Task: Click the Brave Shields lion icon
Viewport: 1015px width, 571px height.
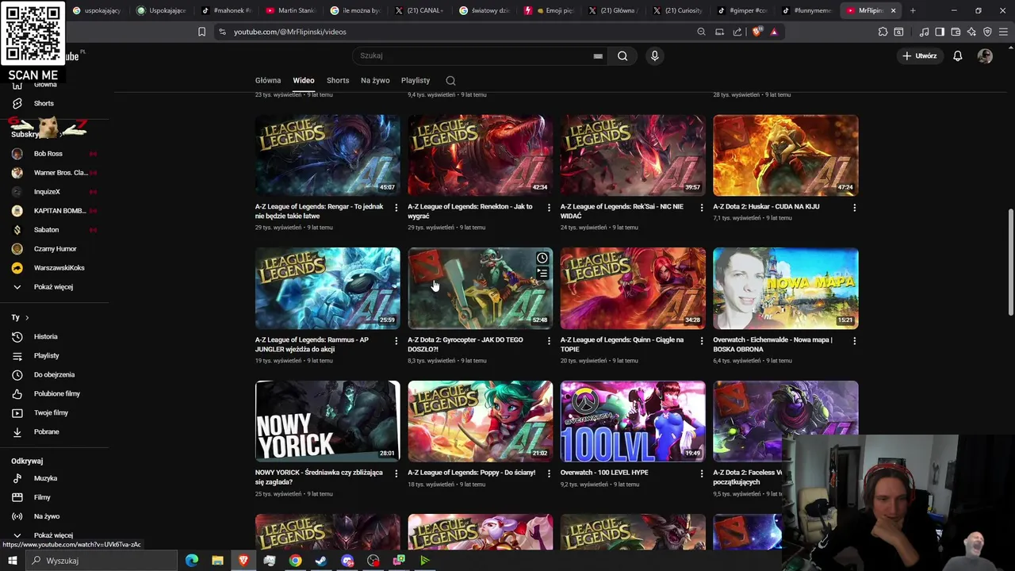Action: [756, 32]
